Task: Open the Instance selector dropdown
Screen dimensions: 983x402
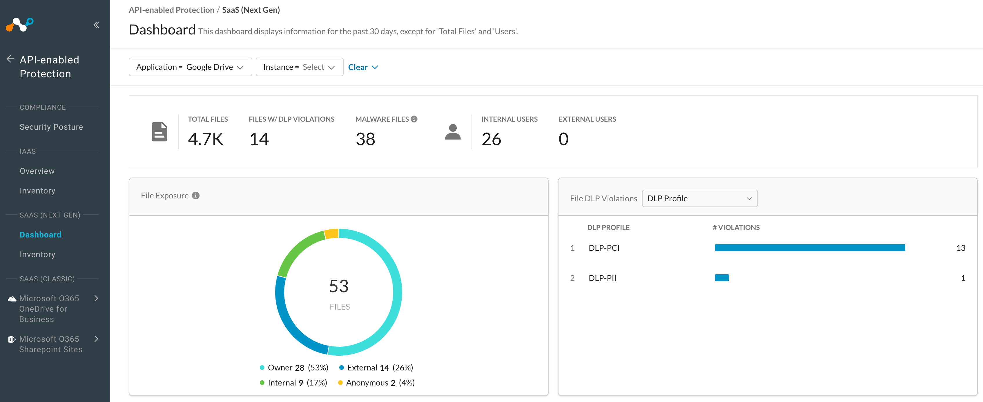Action: 300,67
